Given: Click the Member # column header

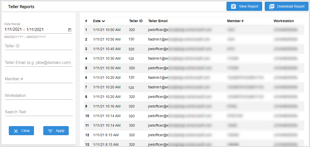Looking at the screenshot, I should click(235, 21).
